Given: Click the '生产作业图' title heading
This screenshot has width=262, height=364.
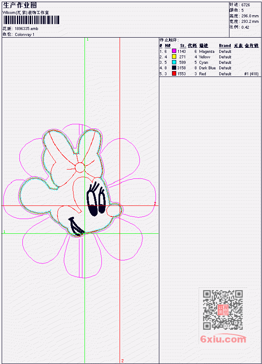Looking at the screenshot, I should point(20,5).
